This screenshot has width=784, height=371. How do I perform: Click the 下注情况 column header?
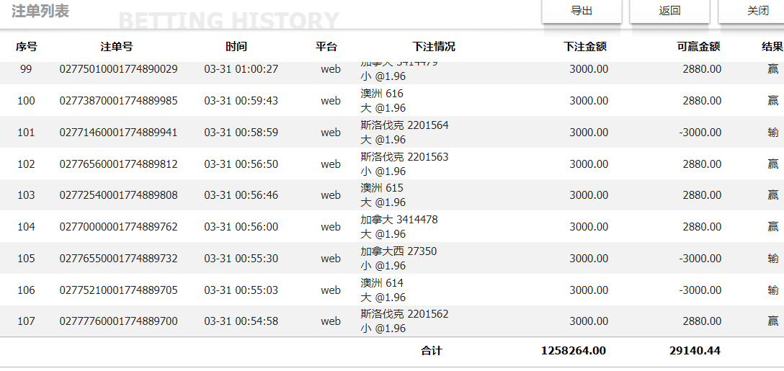pyautogui.click(x=434, y=47)
